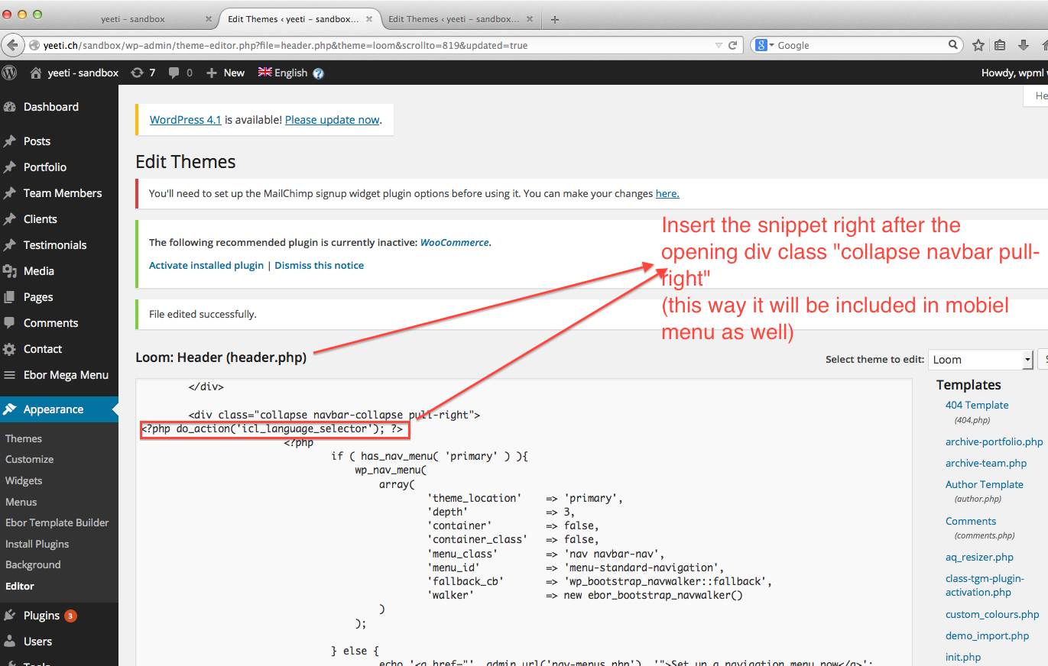This screenshot has width=1048, height=666.
Task: Open the updates icon showing 7
Action: coord(137,73)
